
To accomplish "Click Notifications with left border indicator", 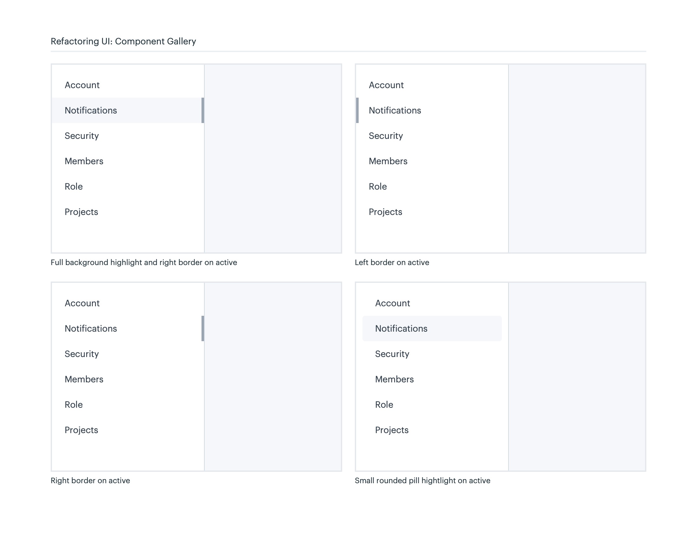I will tap(395, 110).
